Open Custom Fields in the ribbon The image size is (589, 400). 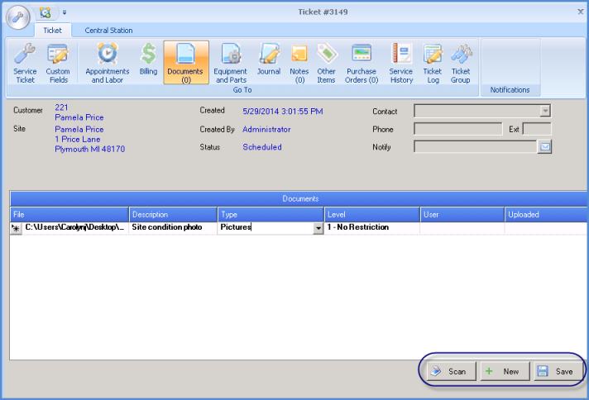click(x=58, y=63)
